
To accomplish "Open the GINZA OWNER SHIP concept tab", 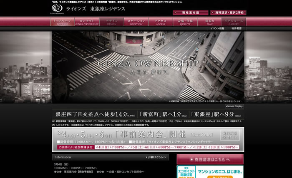I will (x=87, y=22).
